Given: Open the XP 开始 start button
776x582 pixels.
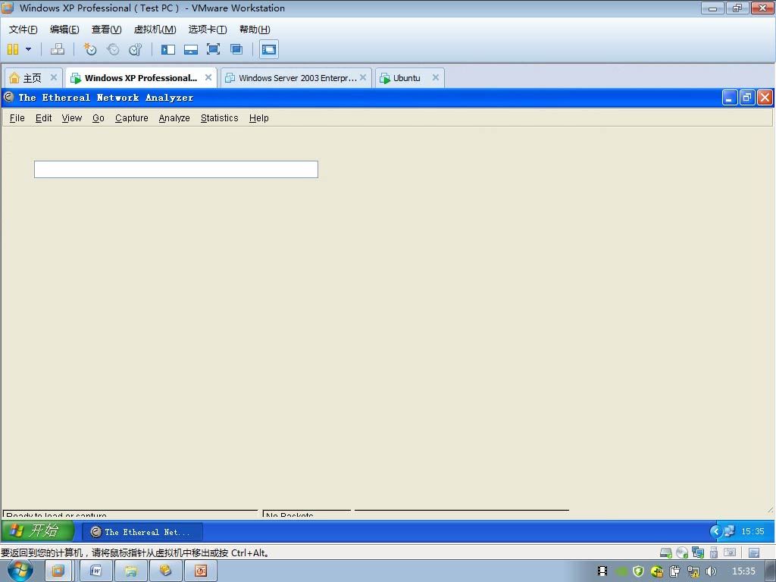Looking at the screenshot, I should click(37, 531).
